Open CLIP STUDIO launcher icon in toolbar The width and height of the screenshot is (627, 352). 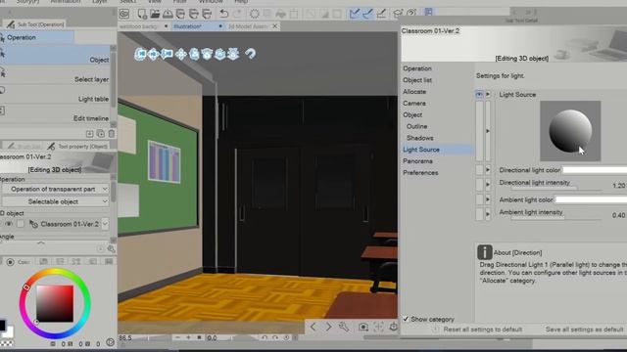pos(124,14)
